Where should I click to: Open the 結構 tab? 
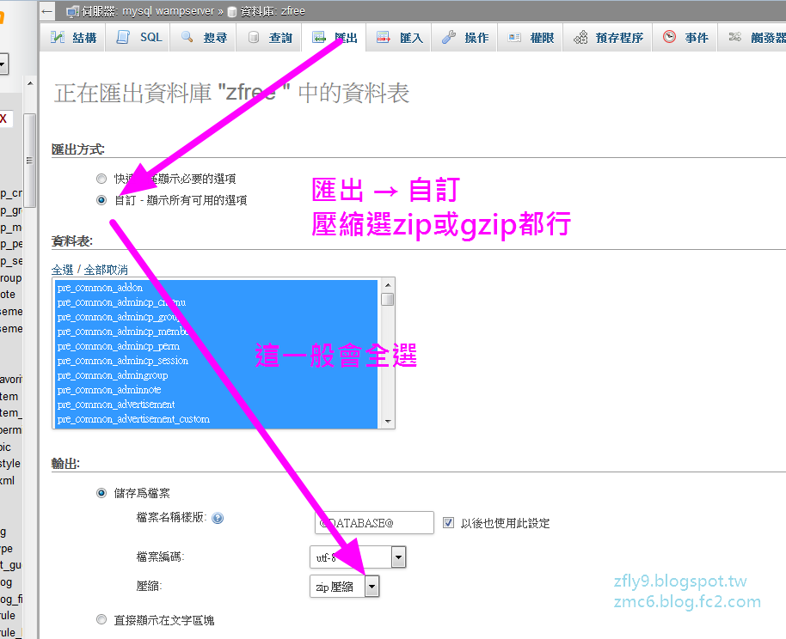coord(73,38)
